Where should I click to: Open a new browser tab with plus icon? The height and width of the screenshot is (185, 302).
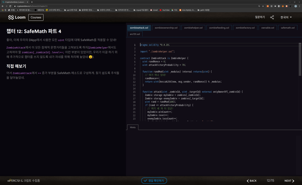[x=32, y=2]
